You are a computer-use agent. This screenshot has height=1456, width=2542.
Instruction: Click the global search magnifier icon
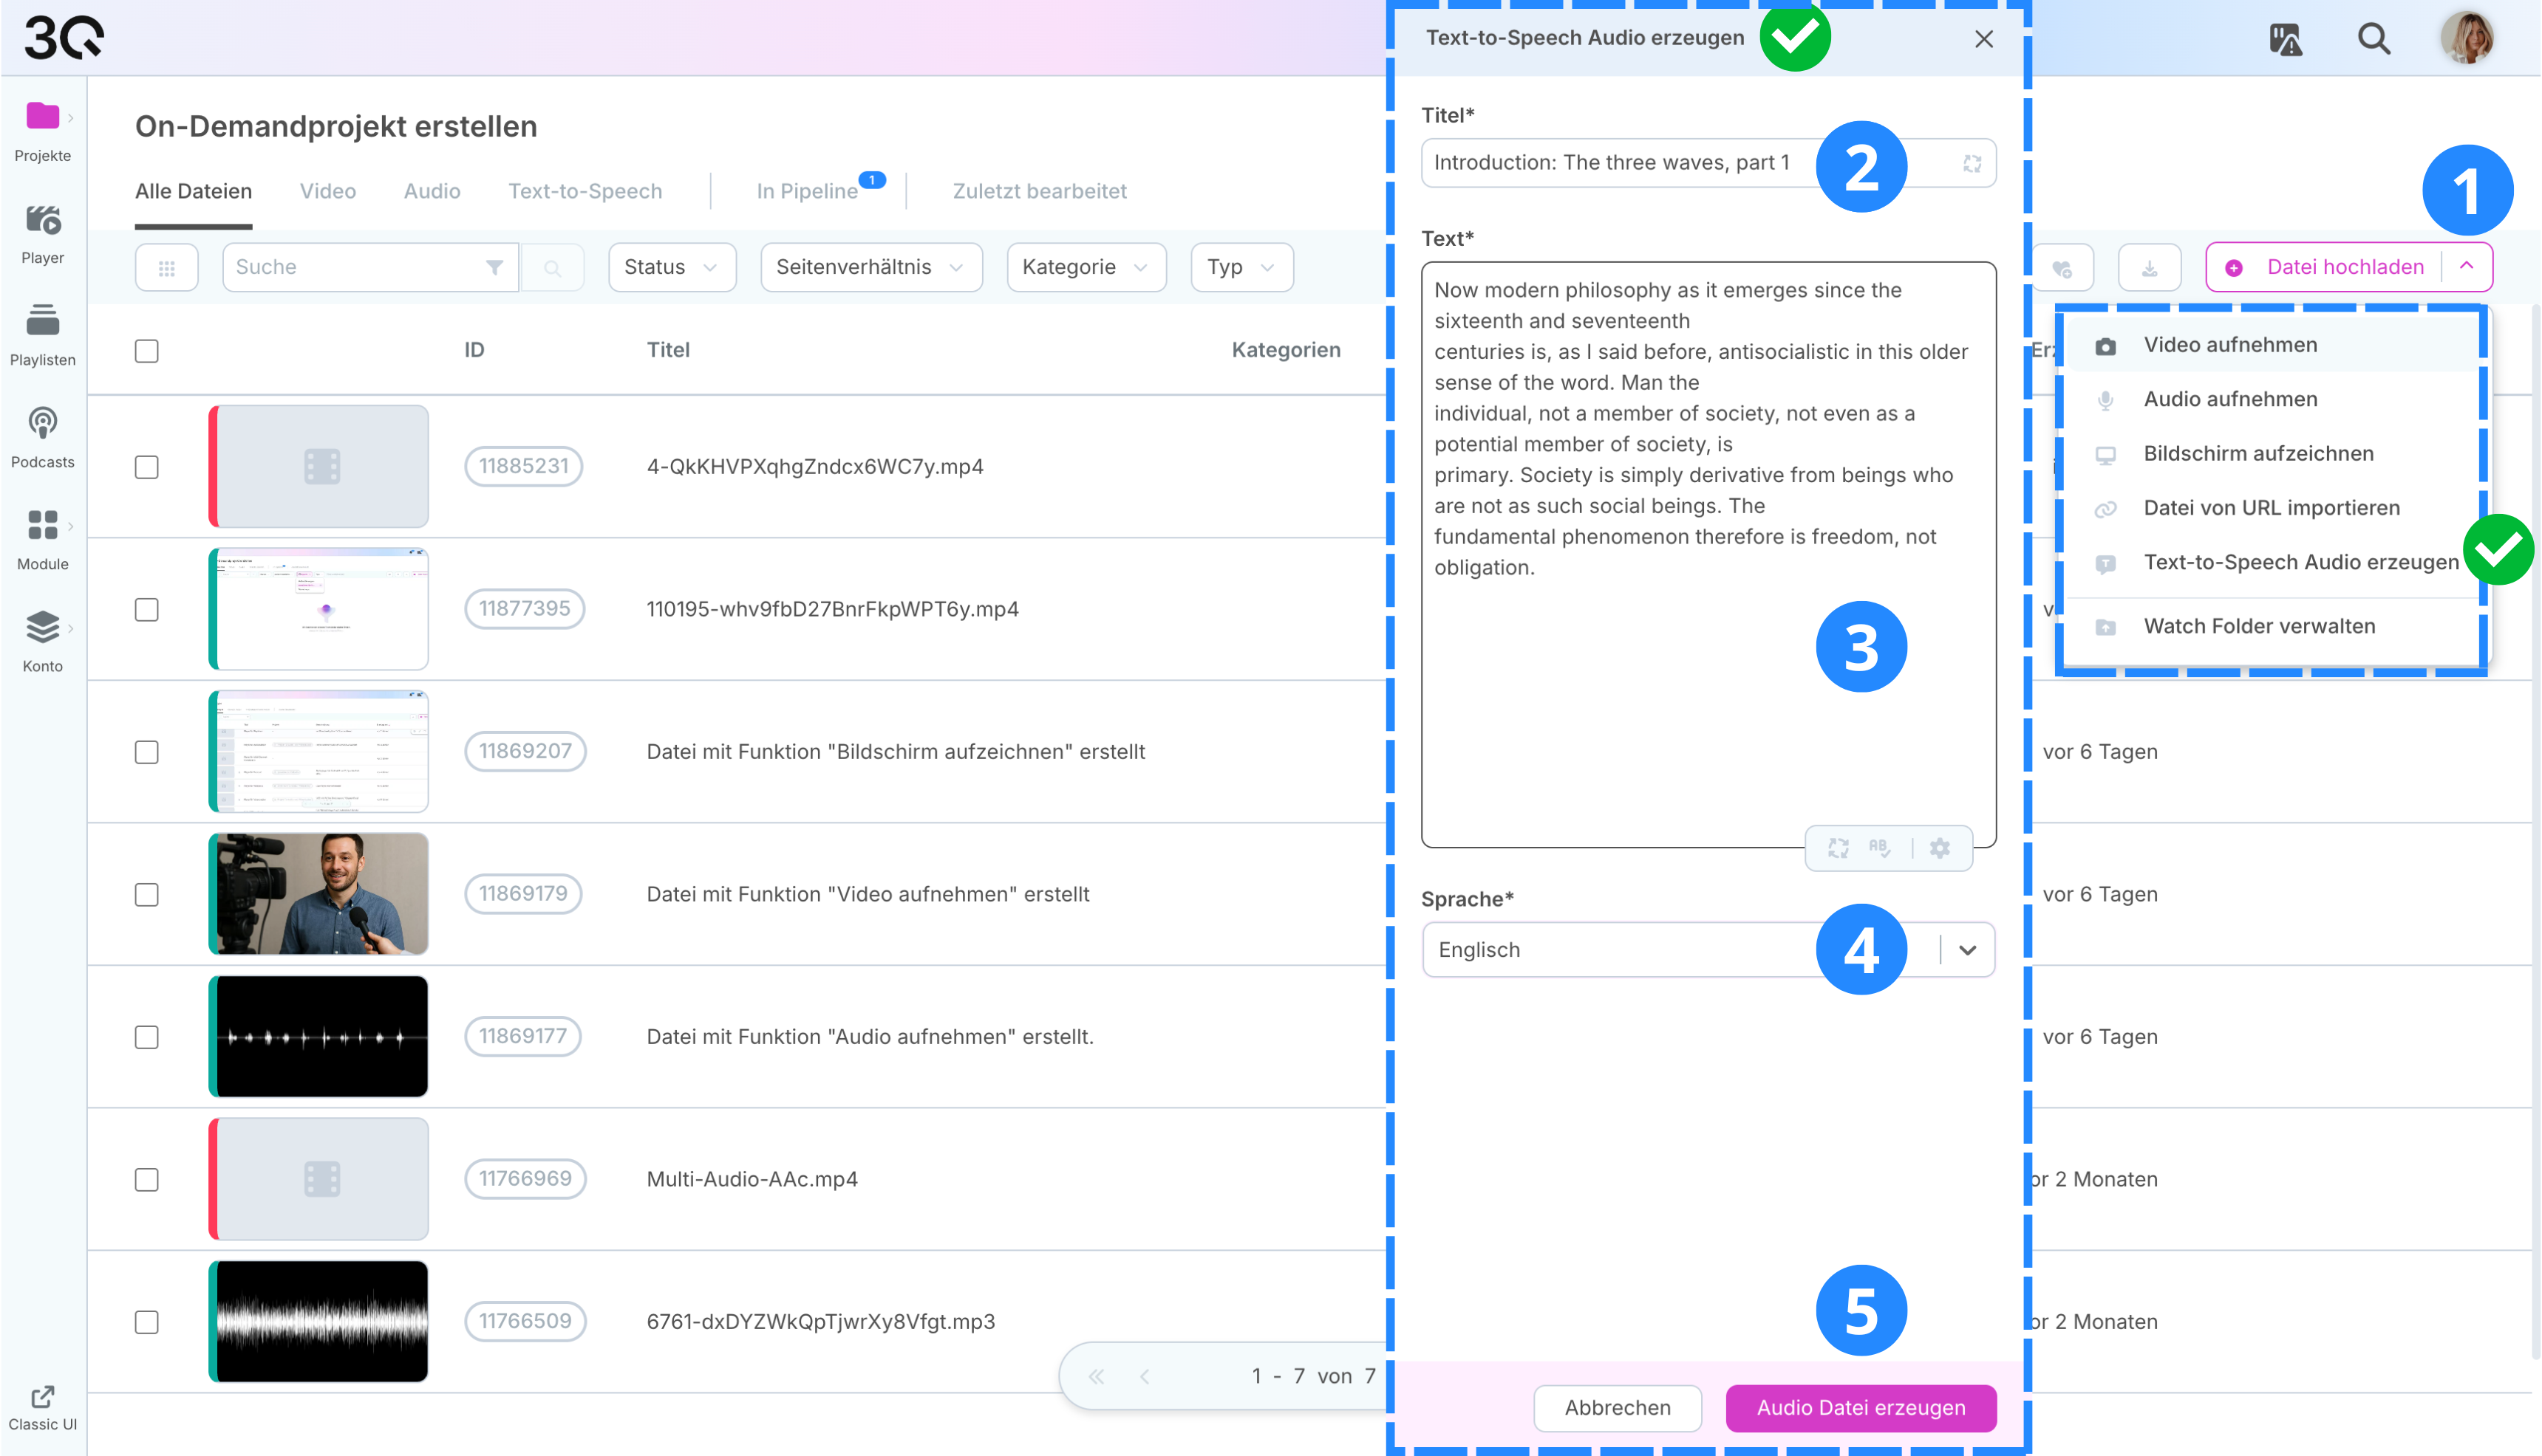point(2373,39)
